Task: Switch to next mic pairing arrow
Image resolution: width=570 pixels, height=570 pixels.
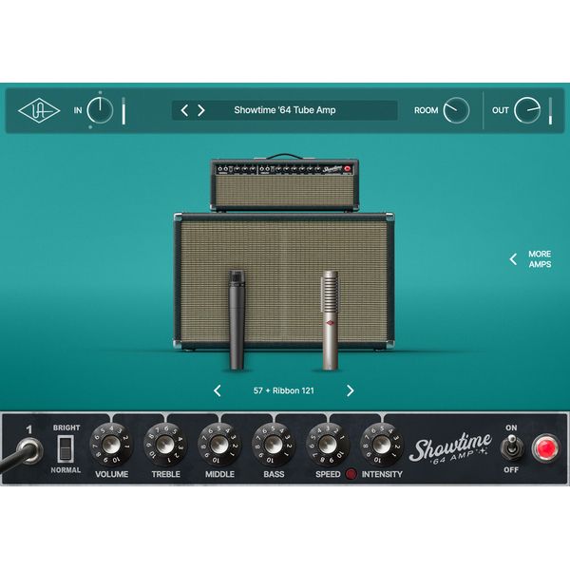Action: [350, 390]
